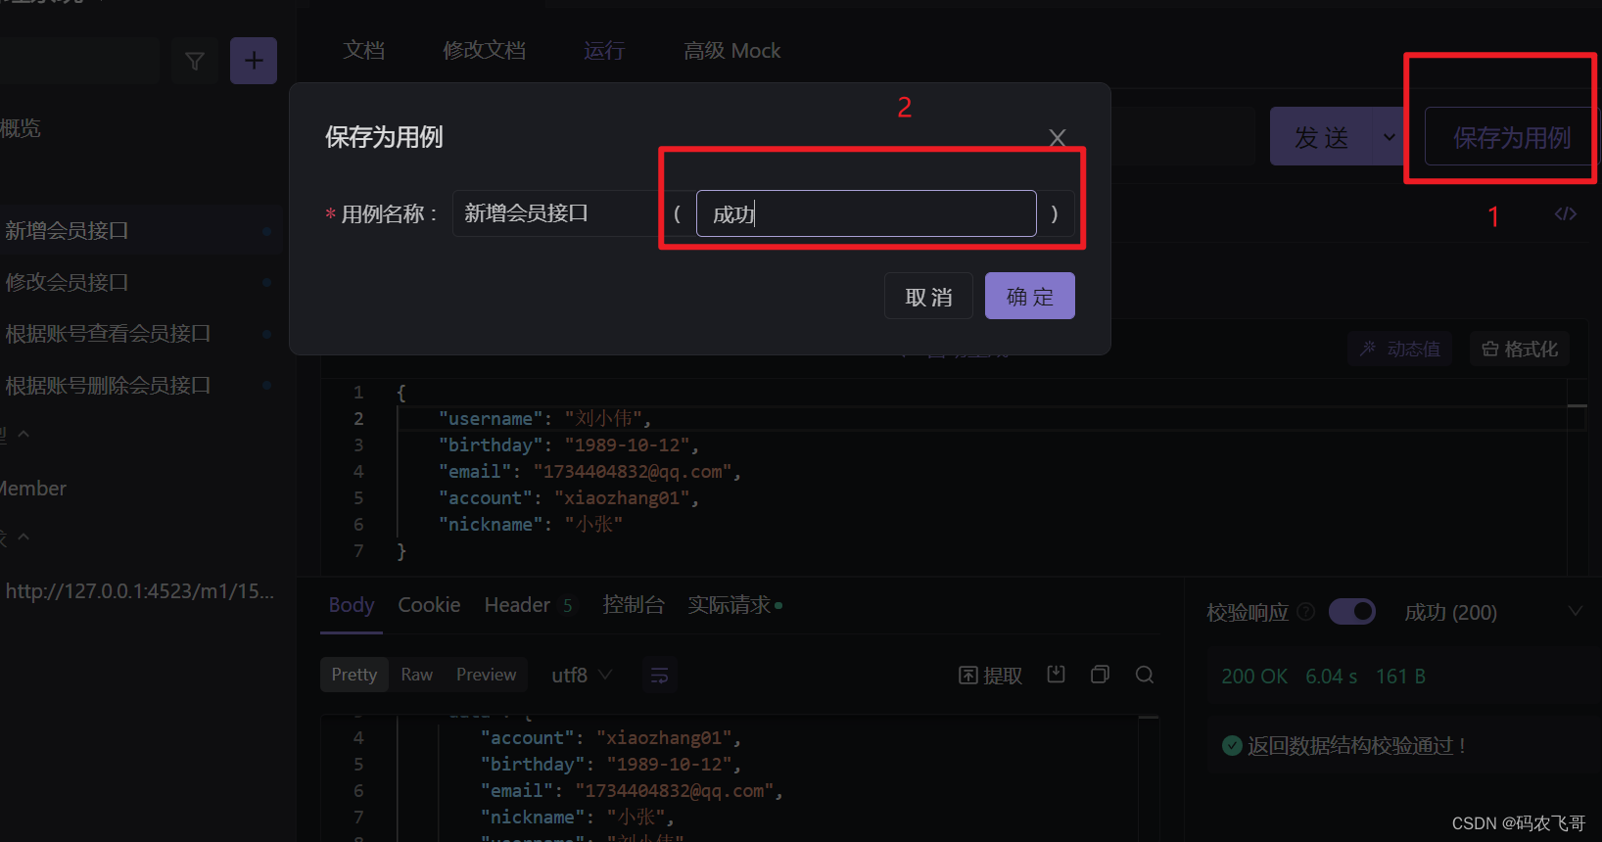Viewport: 1602px width, 842px height.
Task: Open the utf8 encoding dropdown
Action: tap(582, 676)
